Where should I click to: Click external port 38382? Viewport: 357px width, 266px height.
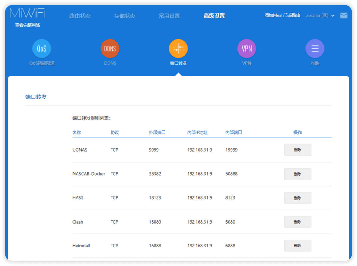click(155, 174)
